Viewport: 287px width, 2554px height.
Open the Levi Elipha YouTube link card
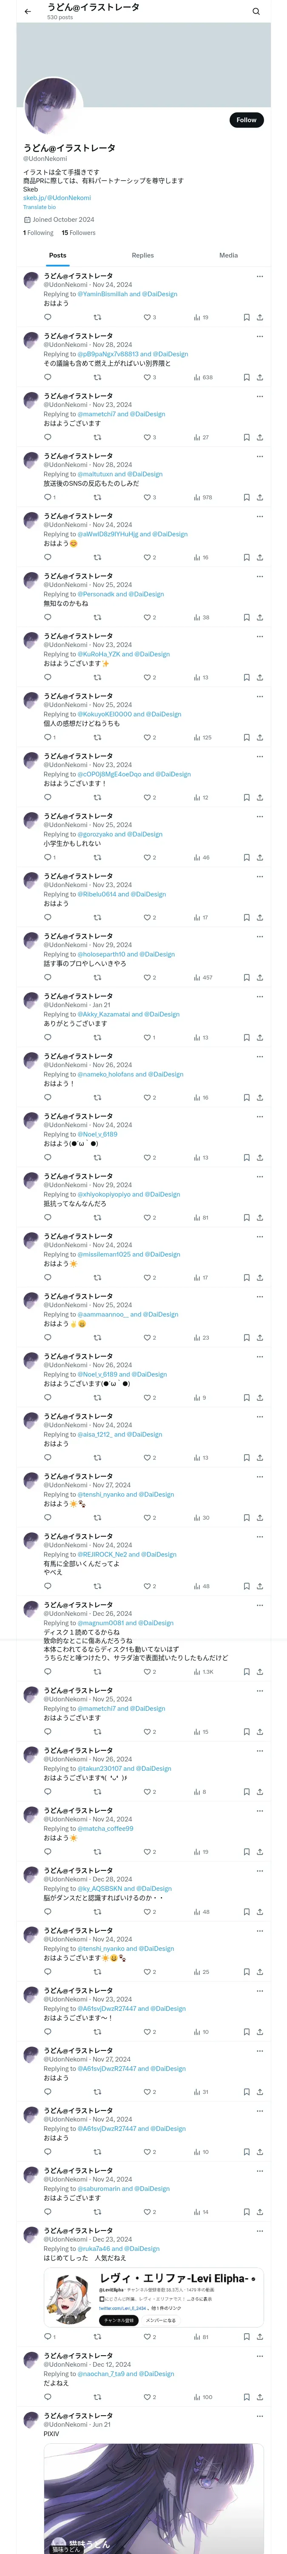tap(153, 2297)
